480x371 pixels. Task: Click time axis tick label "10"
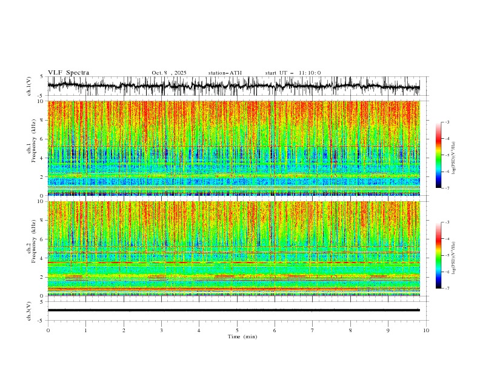click(x=426, y=330)
